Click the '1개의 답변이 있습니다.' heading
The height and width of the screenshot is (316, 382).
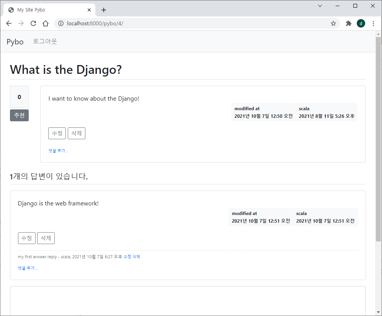coord(49,176)
